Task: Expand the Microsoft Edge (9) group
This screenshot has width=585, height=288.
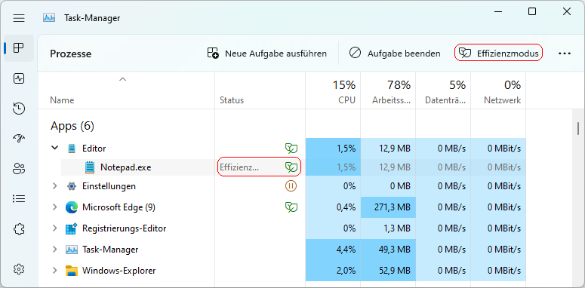Action: pyautogui.click(x=55, y=207)
